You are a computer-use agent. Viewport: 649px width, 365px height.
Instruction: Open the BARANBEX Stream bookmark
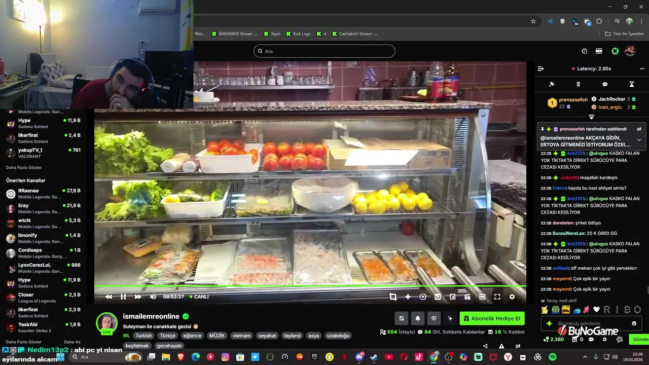coord(235,34)
